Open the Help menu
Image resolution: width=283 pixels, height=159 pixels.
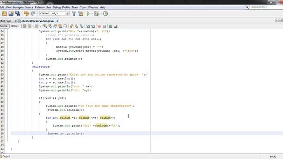click(103, 8)
